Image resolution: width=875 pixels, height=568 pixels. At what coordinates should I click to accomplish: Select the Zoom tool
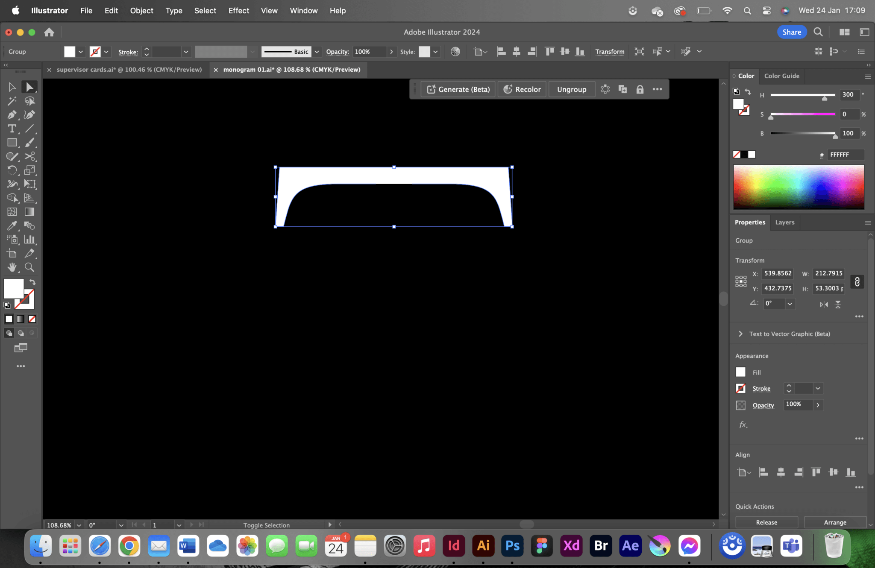pyautogui.click(x=29, y=267)
